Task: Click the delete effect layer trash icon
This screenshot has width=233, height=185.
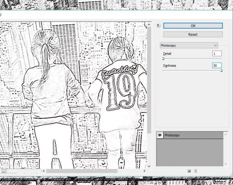Action: click(195, 171)
